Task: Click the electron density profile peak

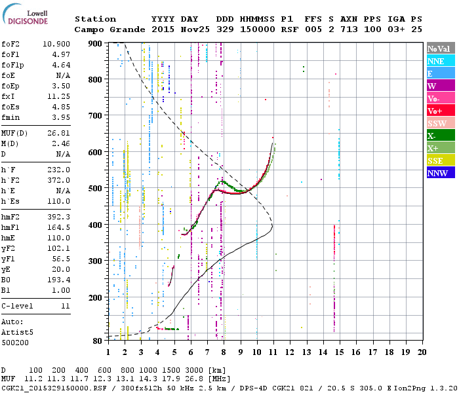Action: [272, 226]
